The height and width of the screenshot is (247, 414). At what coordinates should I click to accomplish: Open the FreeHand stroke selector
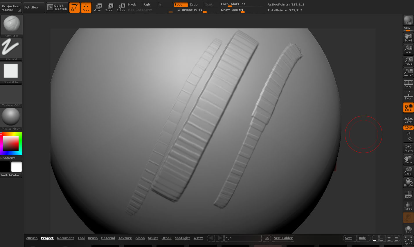pos(12,49)
